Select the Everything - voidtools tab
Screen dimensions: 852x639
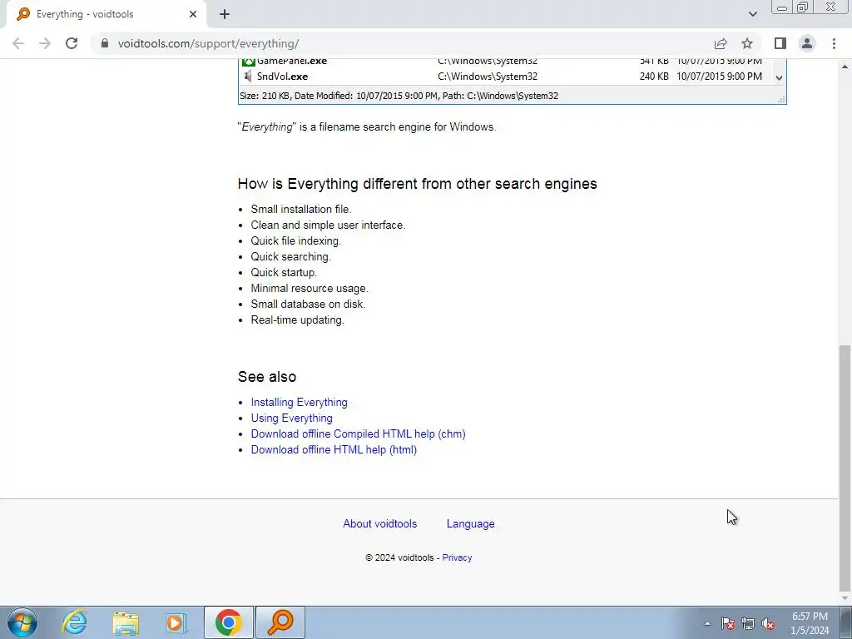[106, 15]
